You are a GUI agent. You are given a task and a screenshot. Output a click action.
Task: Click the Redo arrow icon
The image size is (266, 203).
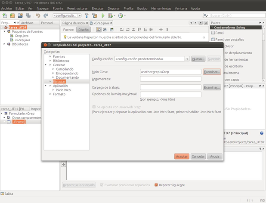tap(46, 15)
